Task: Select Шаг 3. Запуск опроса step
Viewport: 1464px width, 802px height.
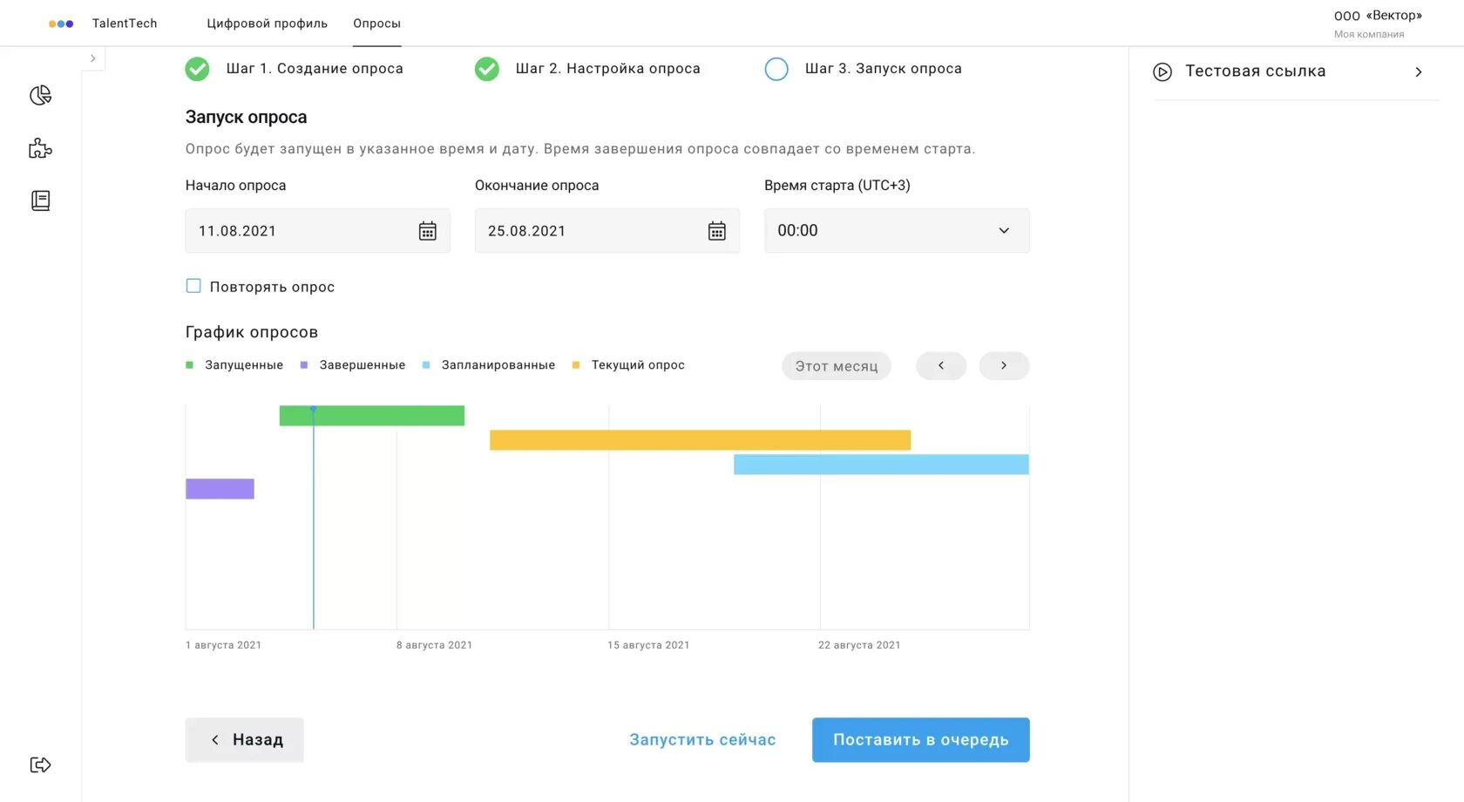Action: (x=883, y=69)
